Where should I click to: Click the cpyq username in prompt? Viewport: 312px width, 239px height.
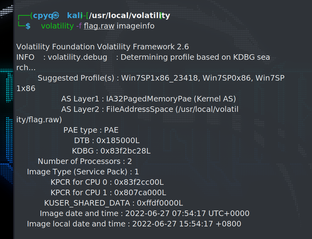click(x=42, y=15)
